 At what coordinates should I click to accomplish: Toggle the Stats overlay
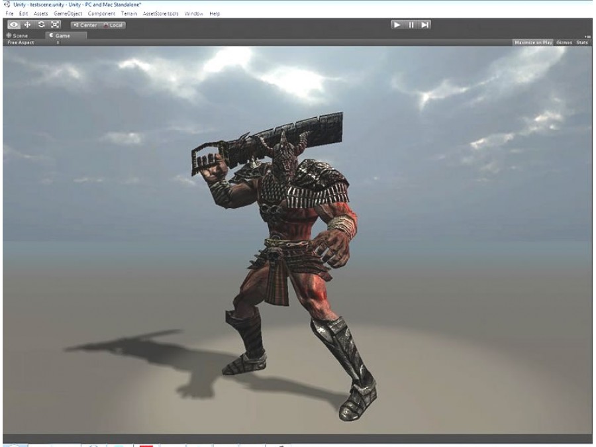[x=582, y=42]
